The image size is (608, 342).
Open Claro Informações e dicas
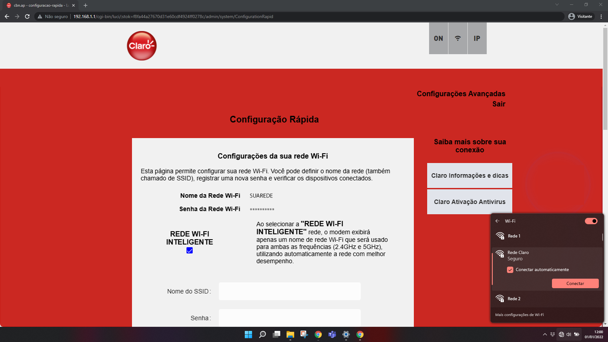(469, 175)
